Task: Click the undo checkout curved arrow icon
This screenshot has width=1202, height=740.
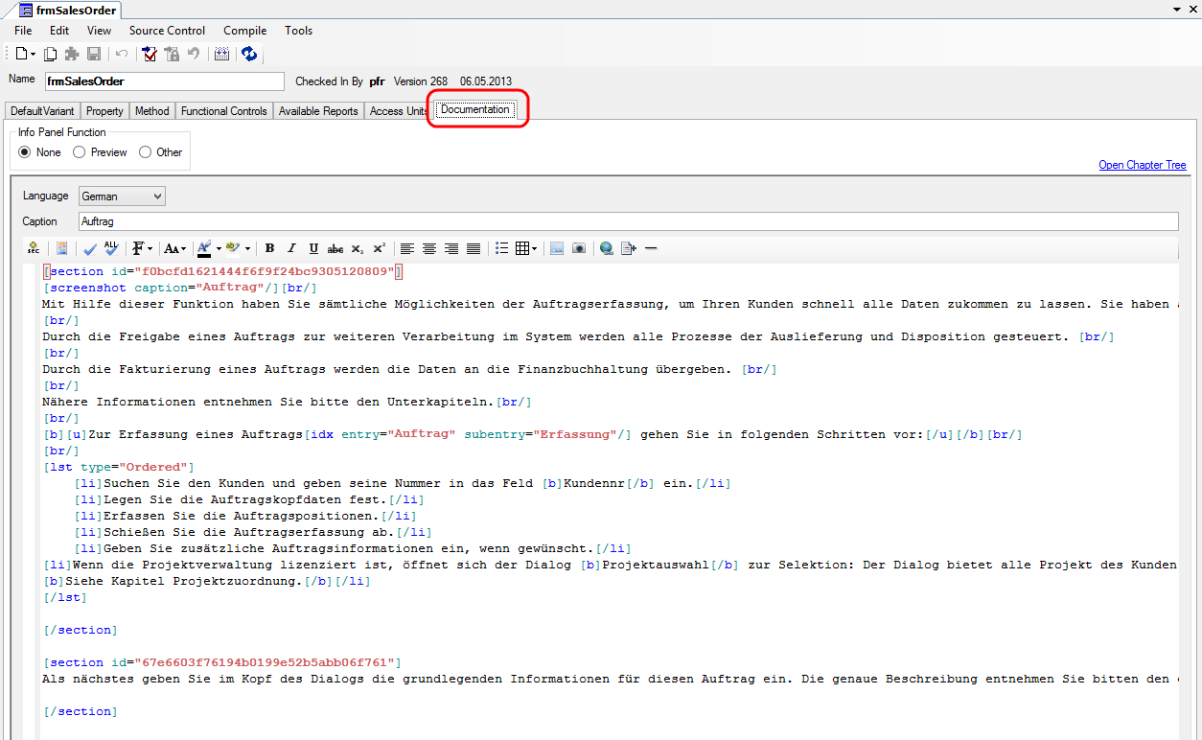Action: 194,55
